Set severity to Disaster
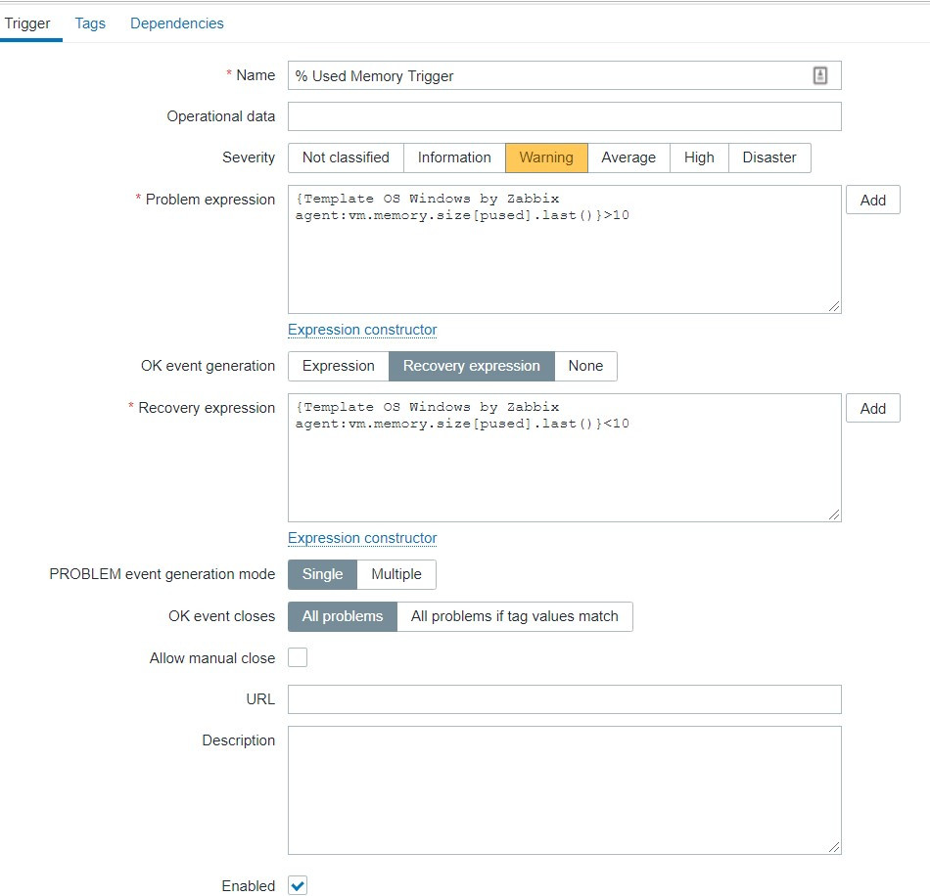Screen dimensions: 930x896 coord(768,157)
